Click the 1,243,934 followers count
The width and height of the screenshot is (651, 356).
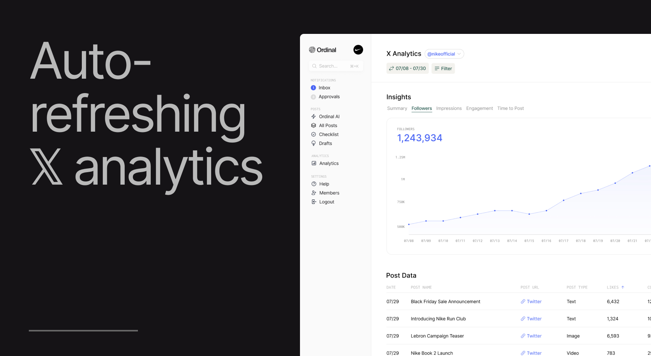(x=420, y=138)
